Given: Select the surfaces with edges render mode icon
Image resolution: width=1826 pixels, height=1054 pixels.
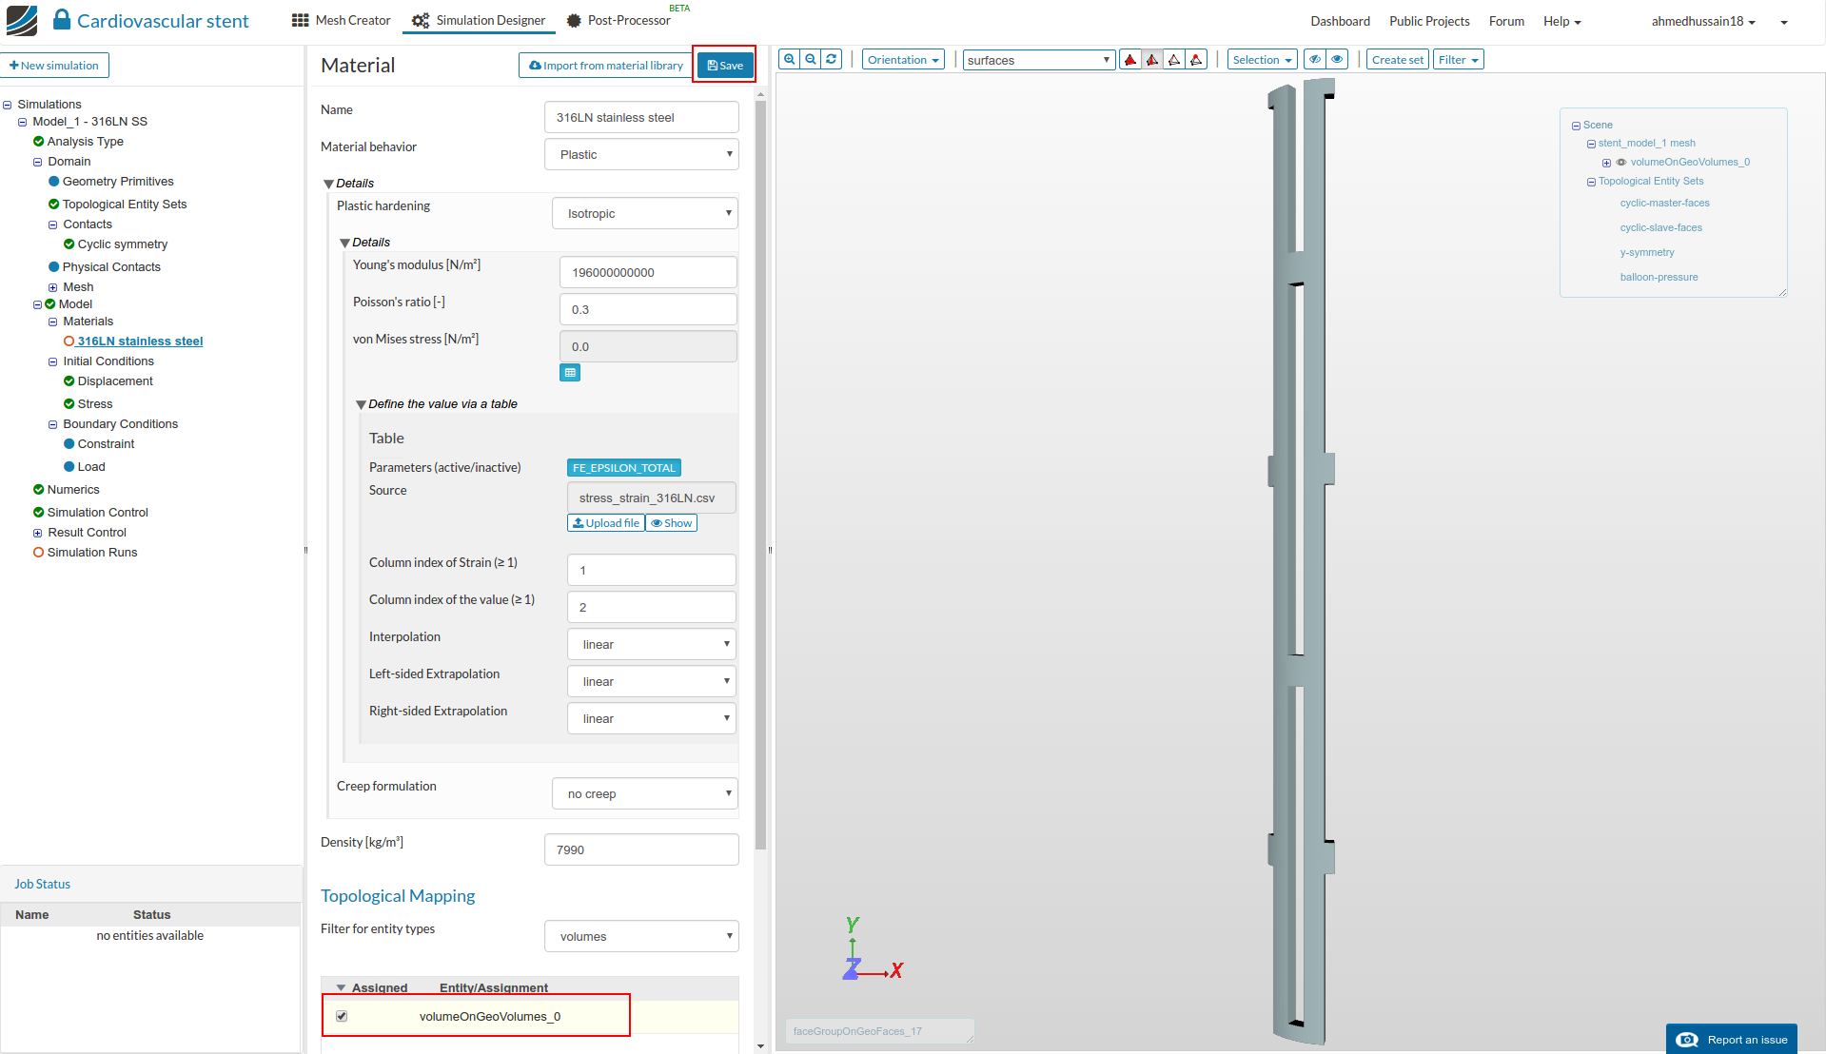Looking at the screenshot, I should point(1152,60).
